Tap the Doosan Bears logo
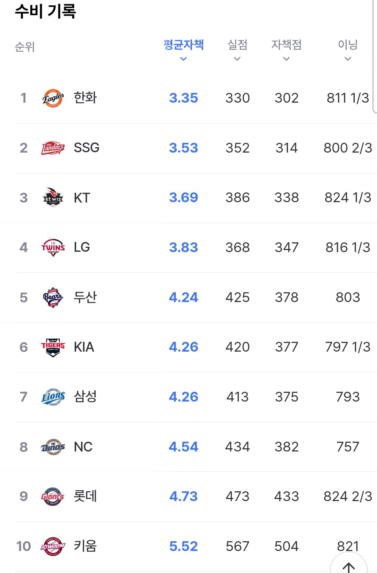Viewport: 377px width, 573px height. coord(53,297)
